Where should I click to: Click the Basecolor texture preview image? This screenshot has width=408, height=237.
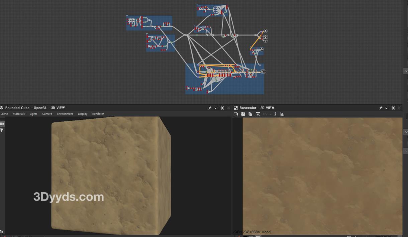click(x=322, y=175)
